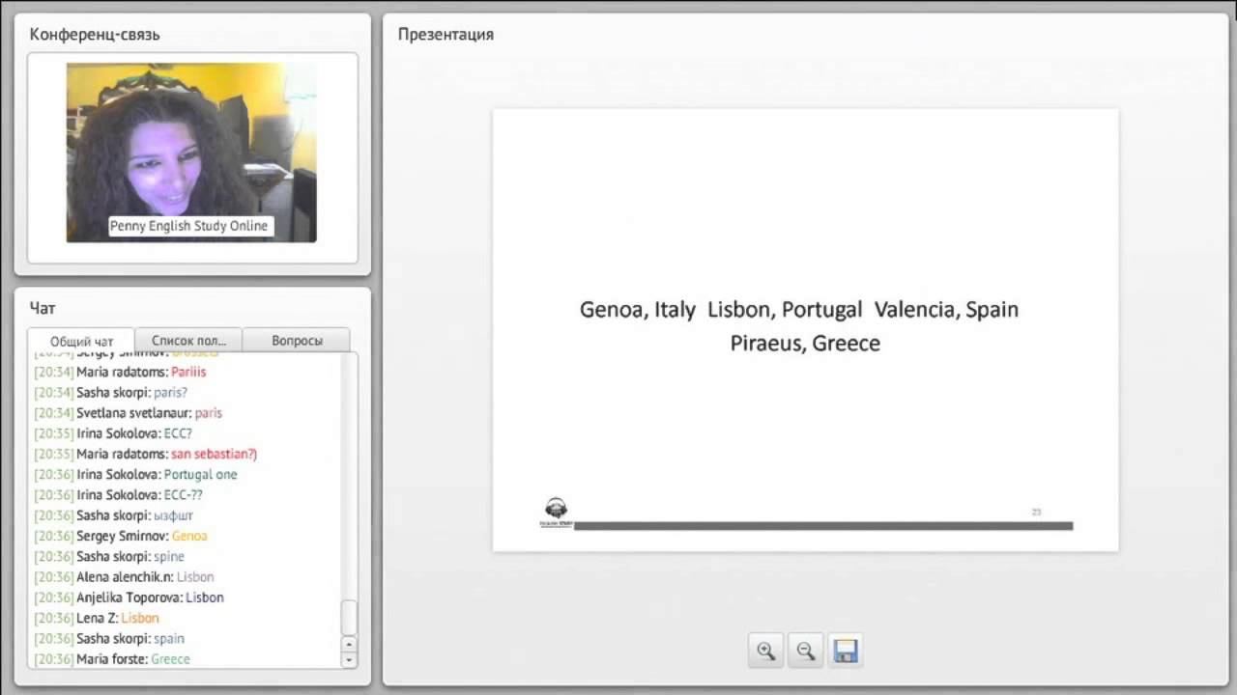The height and width of the screenshot is (695, 1237).
Task: Click the chat scrollbar down arrow
Action: (x=350, y=659)
